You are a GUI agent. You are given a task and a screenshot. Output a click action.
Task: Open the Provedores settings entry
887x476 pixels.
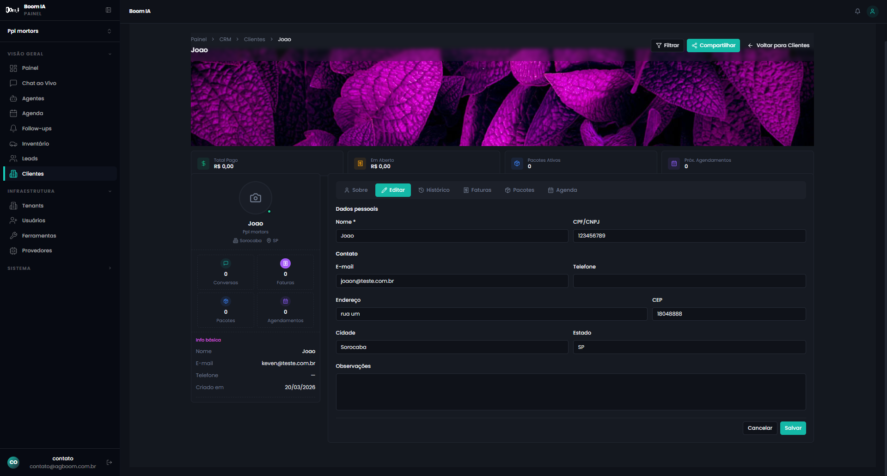37,250
